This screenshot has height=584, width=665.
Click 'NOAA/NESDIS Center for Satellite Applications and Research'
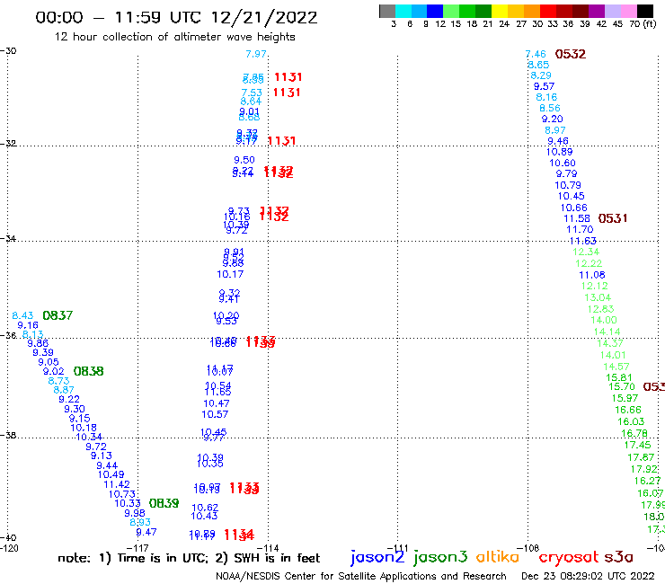click(361, 576)
